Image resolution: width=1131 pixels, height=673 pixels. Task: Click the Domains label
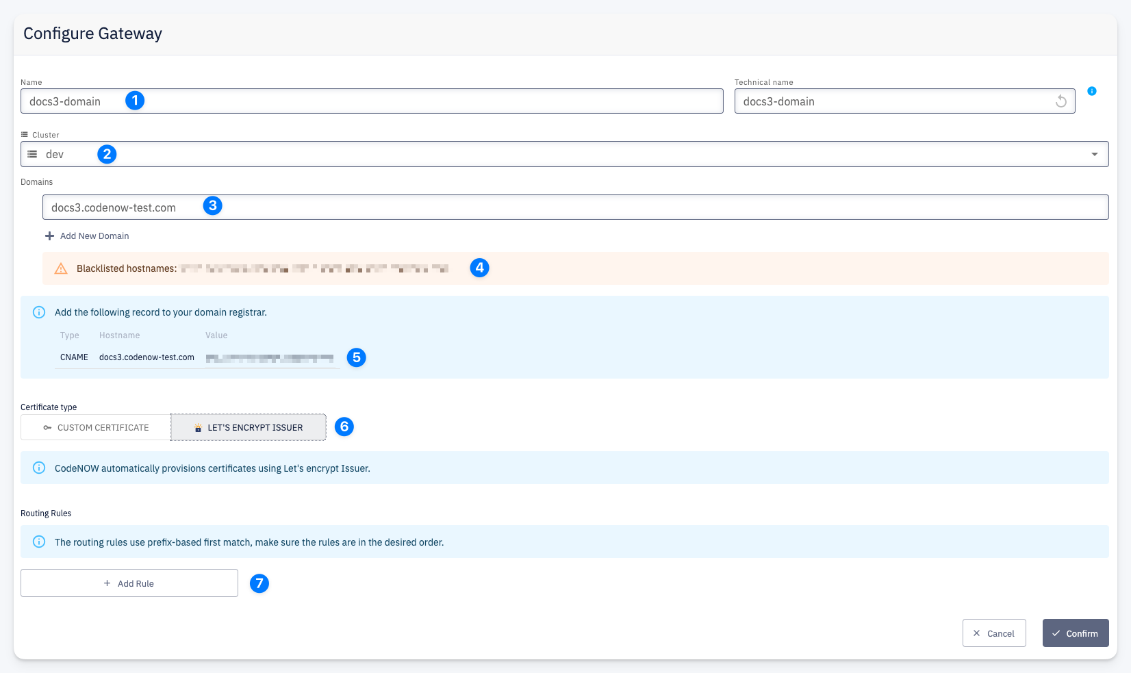(36, 182)
